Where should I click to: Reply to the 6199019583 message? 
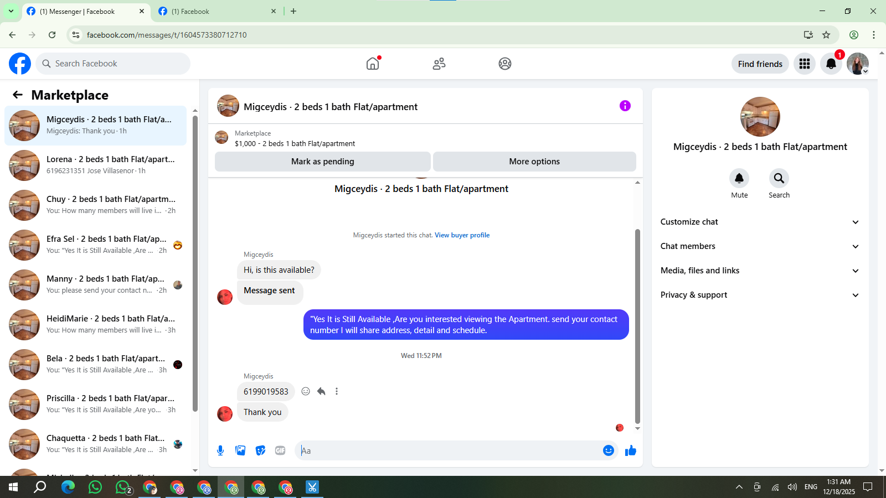321,391
